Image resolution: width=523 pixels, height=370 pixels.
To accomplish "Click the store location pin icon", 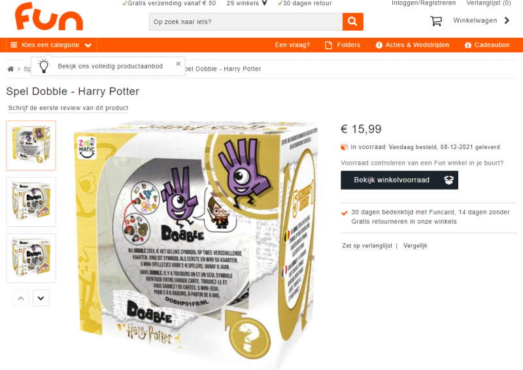I will [265, 3].
